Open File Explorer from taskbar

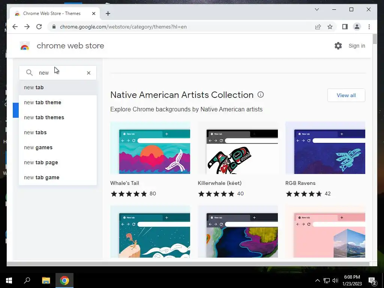[46, 280]
